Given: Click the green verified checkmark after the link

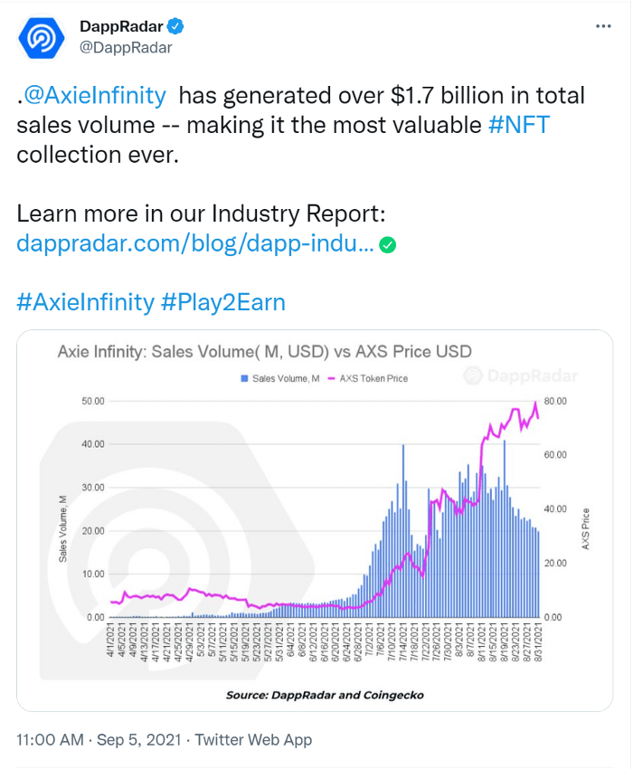Looking at the screenshot, I should click(386, 244).
